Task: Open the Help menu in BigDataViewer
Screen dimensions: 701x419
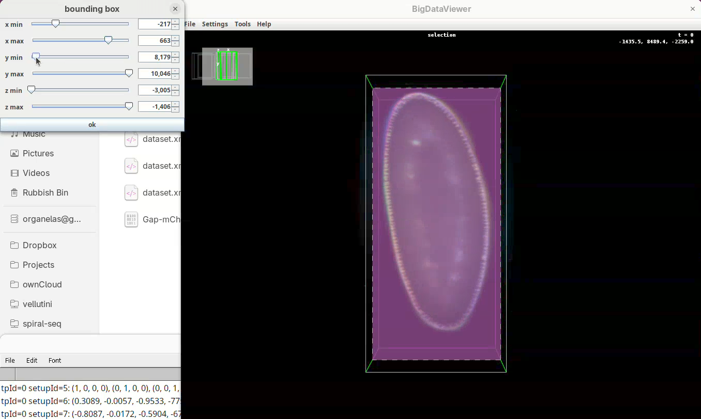Action: coord(264,24)
